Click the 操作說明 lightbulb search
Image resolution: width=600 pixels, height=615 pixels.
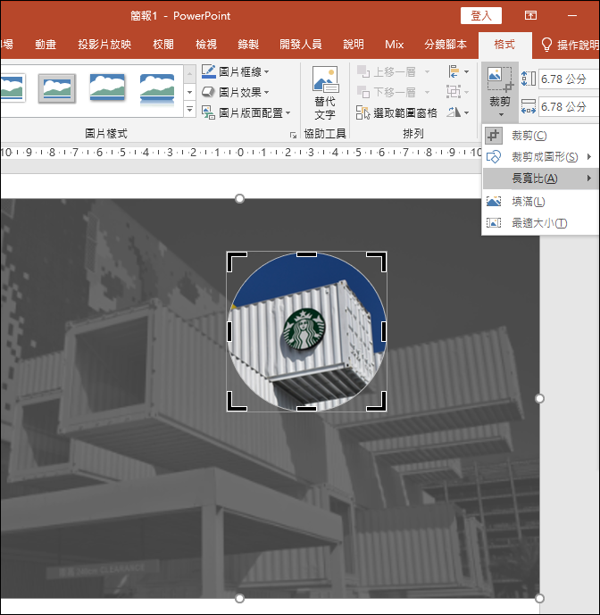coord(570,45)
